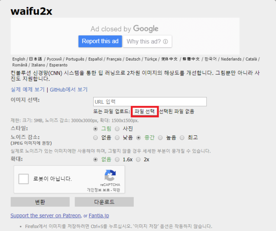The width and height of the screenshot is (276, 231).
Task: Click the Report this ad button
Action: point(100,41)
